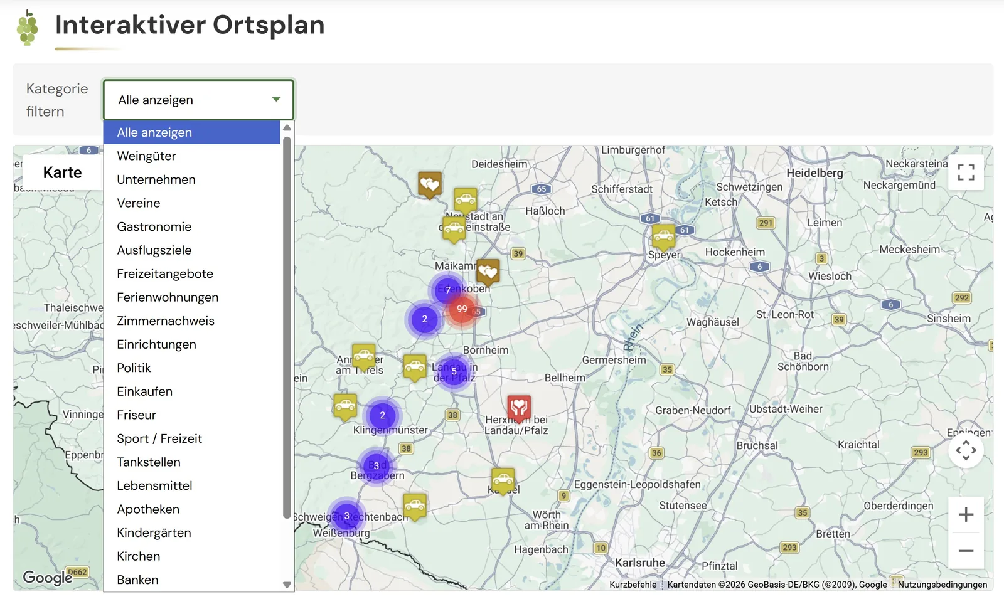1004x604 pixels.
Task: Filter map by Sport / Freizeit
Action: tap(192, 438)
